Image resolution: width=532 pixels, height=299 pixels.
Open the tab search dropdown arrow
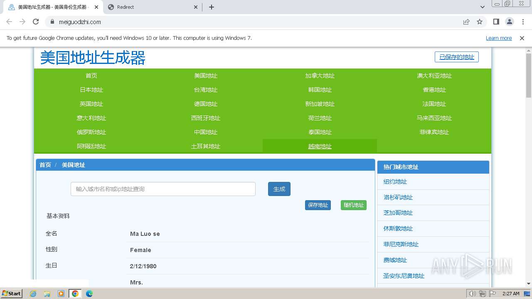pyautogui.click(x=483, y=7)
